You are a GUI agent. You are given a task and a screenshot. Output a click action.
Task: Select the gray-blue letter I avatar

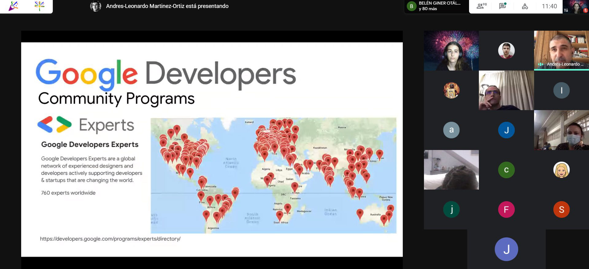click(x=561, y=90)
